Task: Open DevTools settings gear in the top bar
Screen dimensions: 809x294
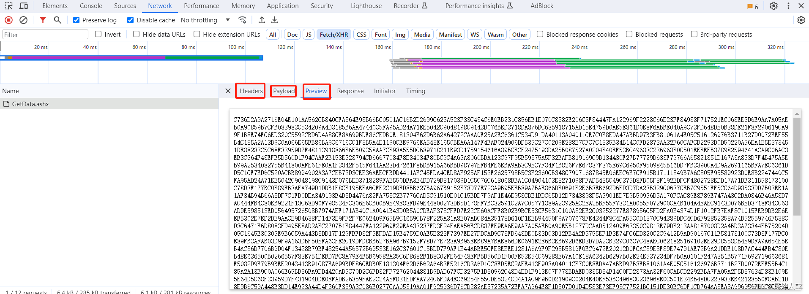Action: point(773,6)
